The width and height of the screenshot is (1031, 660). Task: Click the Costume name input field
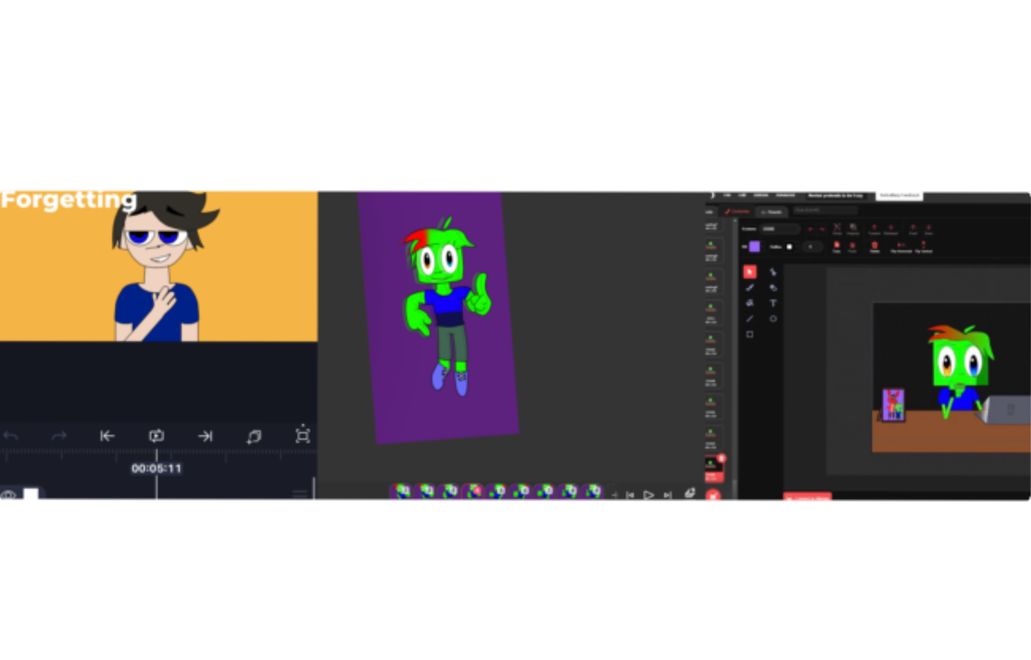tap(779, 229)
